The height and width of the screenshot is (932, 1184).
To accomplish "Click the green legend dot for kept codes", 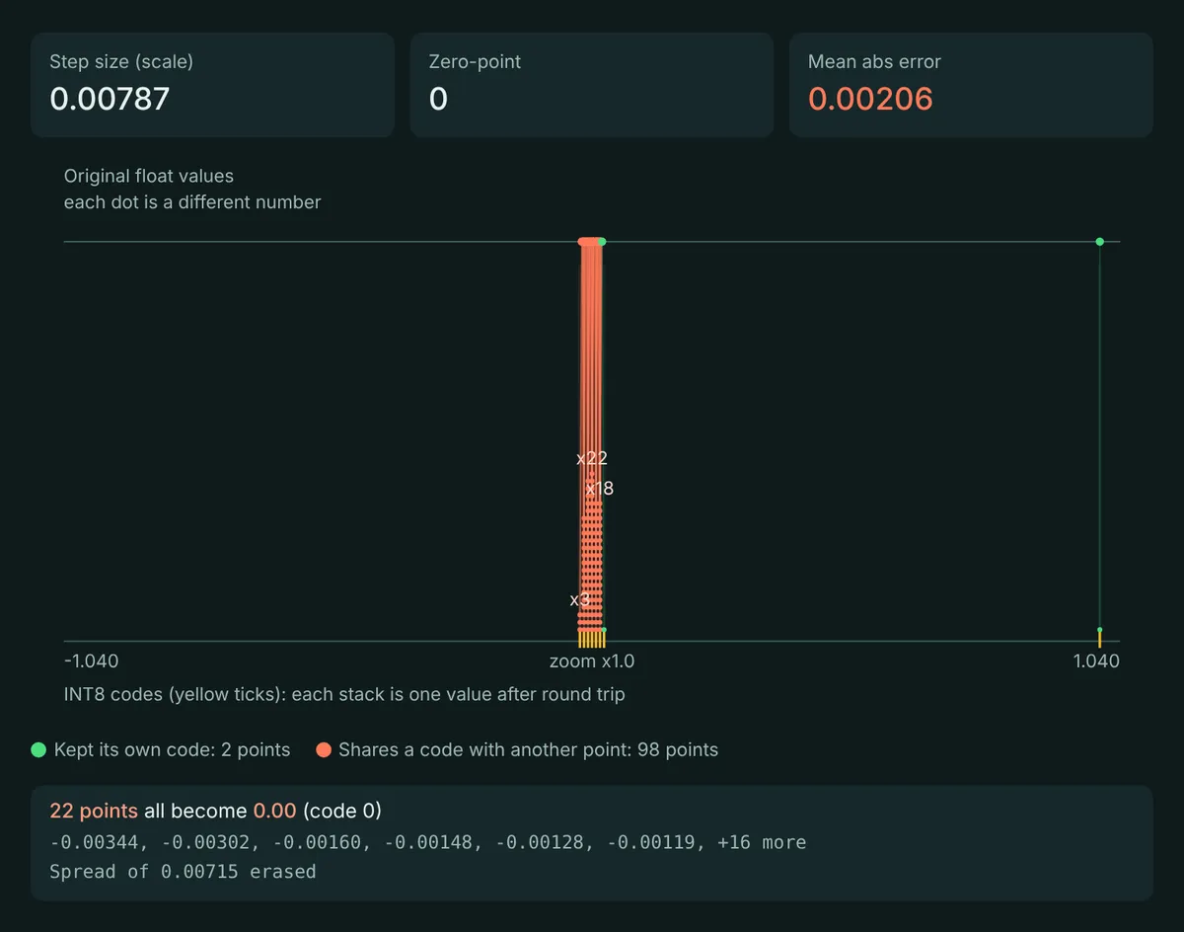I will [x=38, y=750].
